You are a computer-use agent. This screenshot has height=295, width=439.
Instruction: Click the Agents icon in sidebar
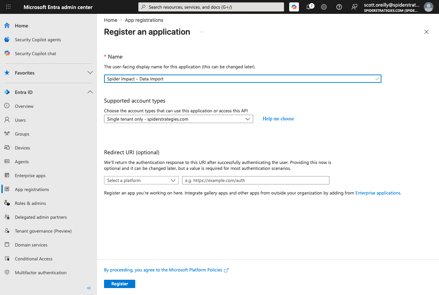pyautogui.click(x=7, y=162)
